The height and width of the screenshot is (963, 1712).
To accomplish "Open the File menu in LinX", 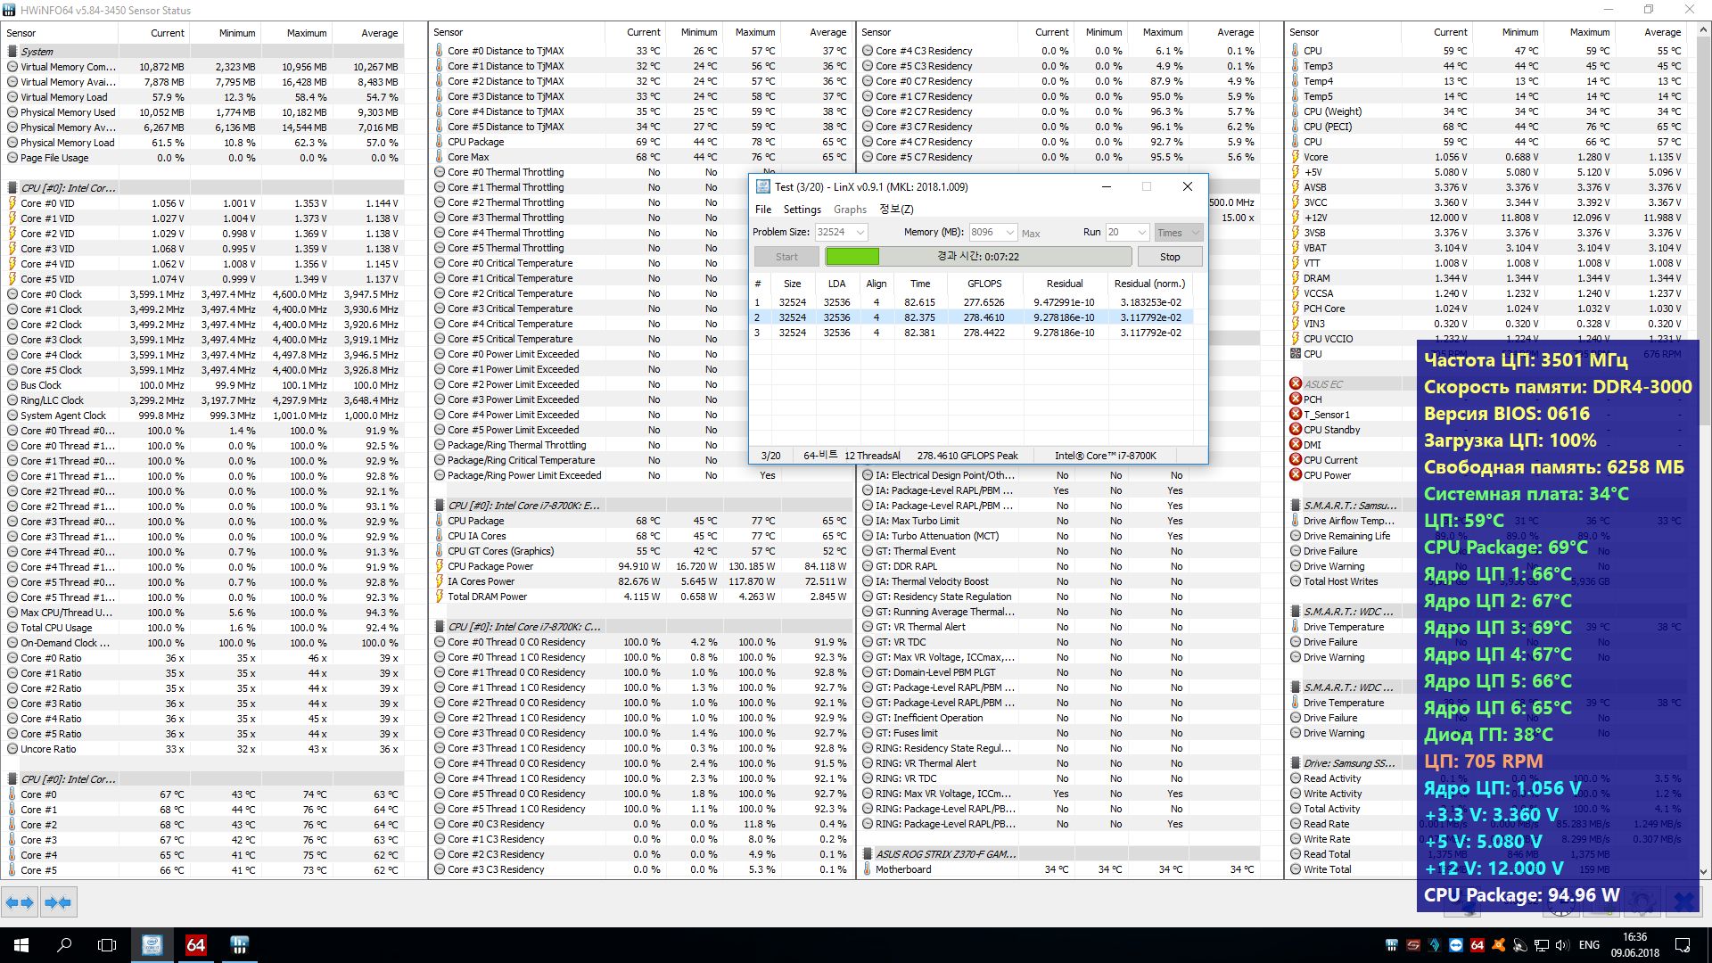I will click(x=763, y=209).
